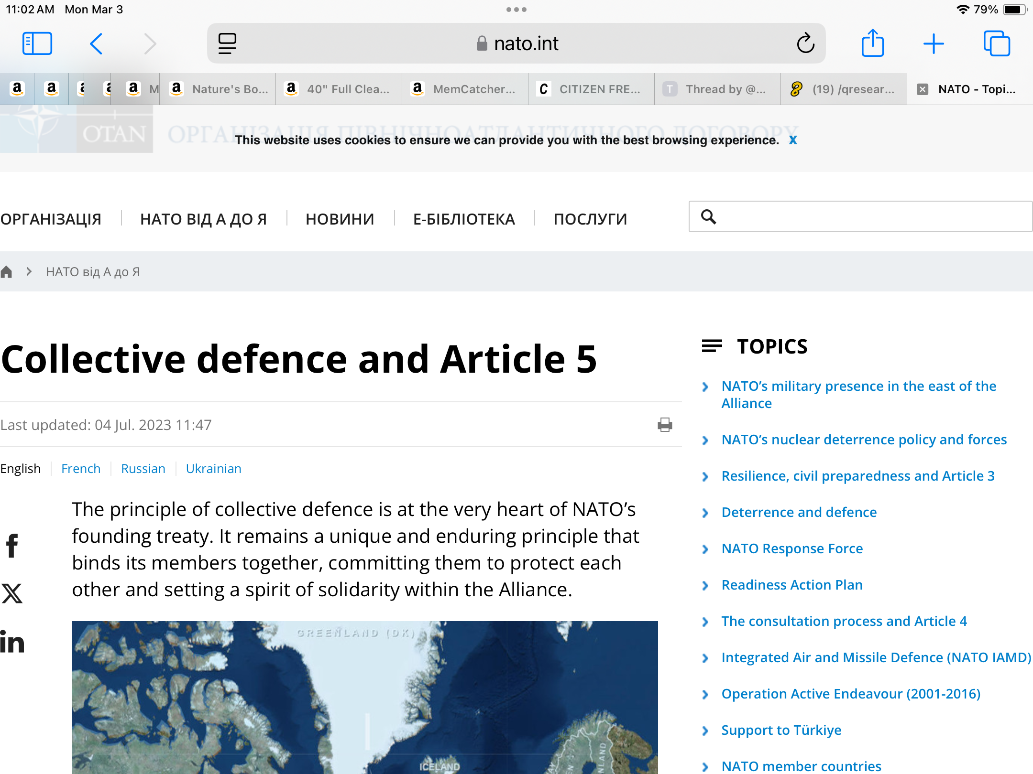Open the НАТО ВІД А ДО Я menu
The image size is (1033, 774).
(x=204, y=219)
